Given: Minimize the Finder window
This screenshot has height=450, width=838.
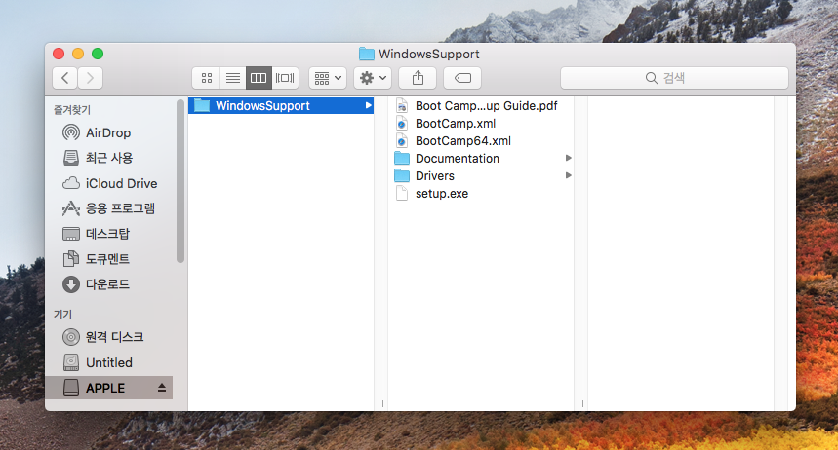Looking at the screenshot, I should [78, 54].
